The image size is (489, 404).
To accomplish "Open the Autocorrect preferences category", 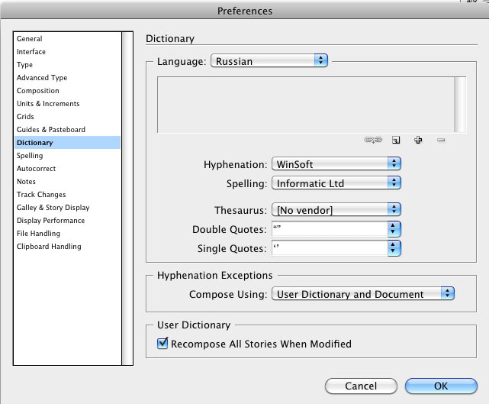I will pyautogui.click(x=36, y=169).
